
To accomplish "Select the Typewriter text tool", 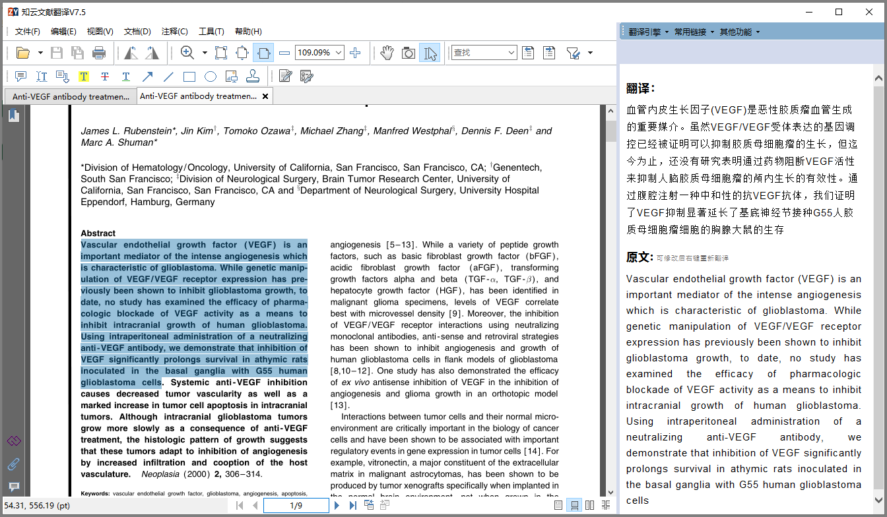I will pos(42,76).
